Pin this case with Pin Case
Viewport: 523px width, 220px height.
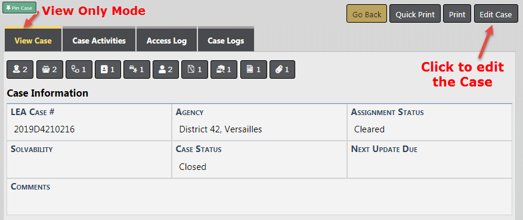(19, 8)
